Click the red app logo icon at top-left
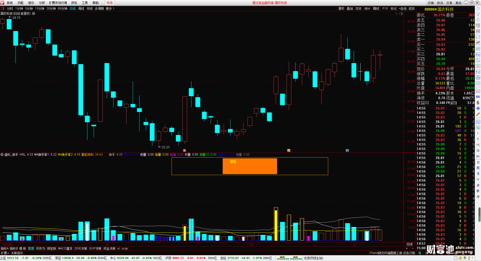Screen dimensions: 481x261 click(2, 3)
